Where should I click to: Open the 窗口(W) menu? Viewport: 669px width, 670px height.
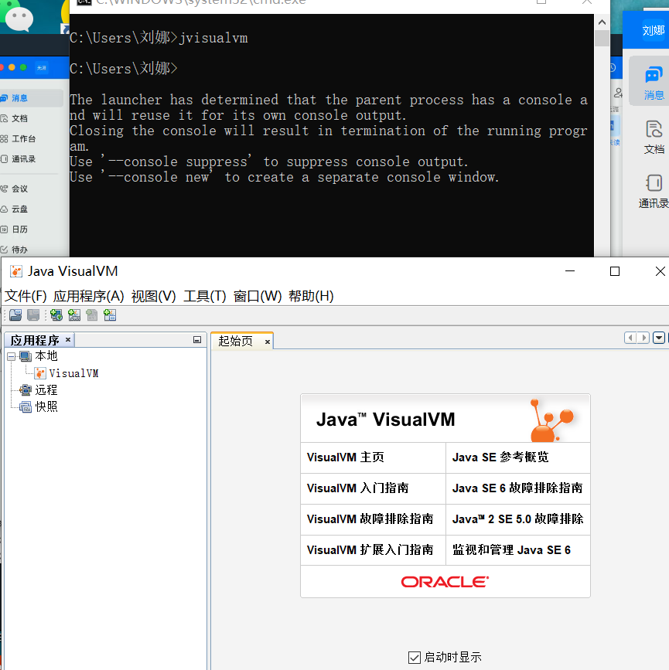pyautogui.click(x=258, y=296)
